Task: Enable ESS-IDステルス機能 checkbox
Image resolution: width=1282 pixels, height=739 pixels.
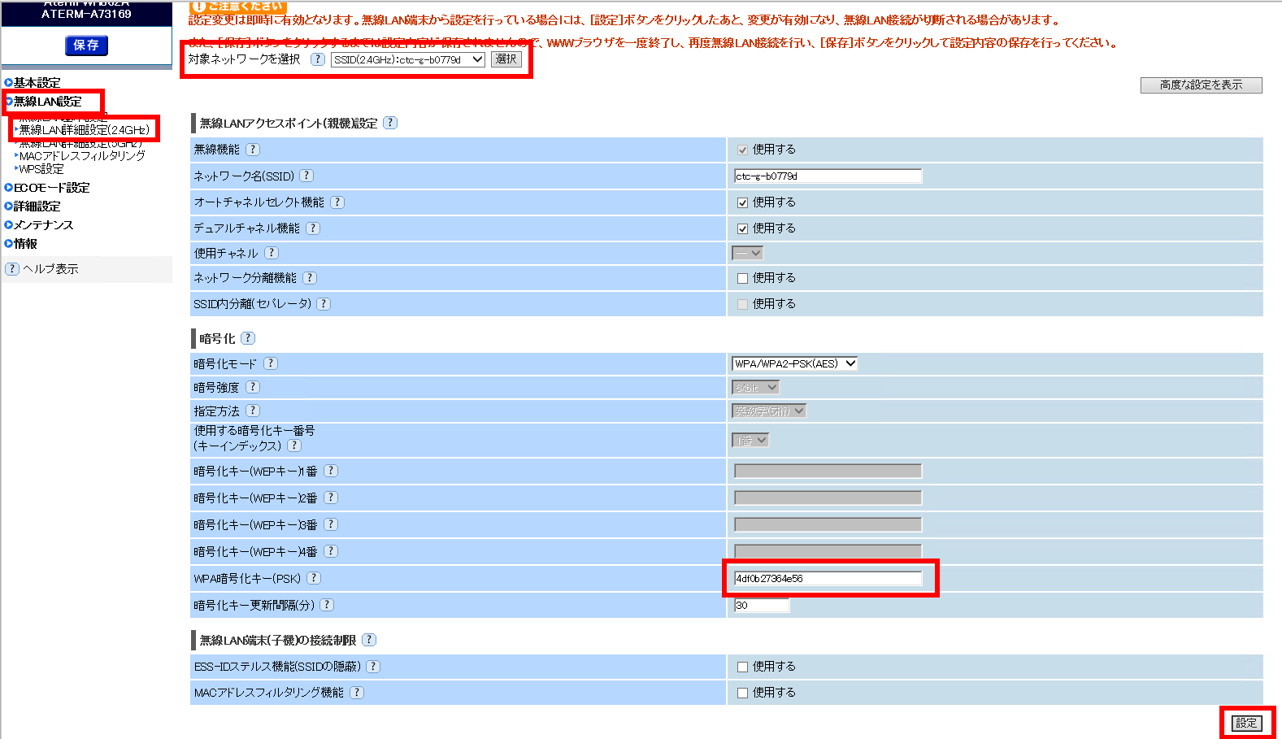Action: point(742,667)
